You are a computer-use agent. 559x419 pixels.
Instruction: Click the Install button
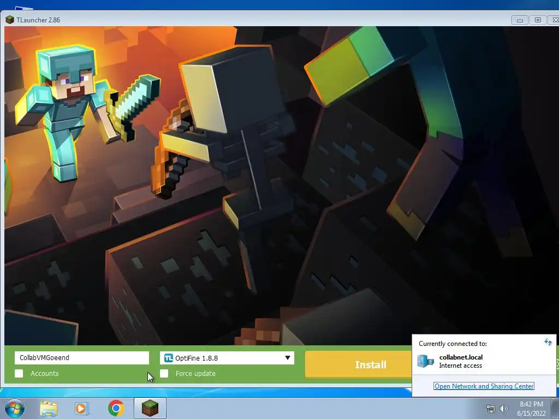(359, 364)
